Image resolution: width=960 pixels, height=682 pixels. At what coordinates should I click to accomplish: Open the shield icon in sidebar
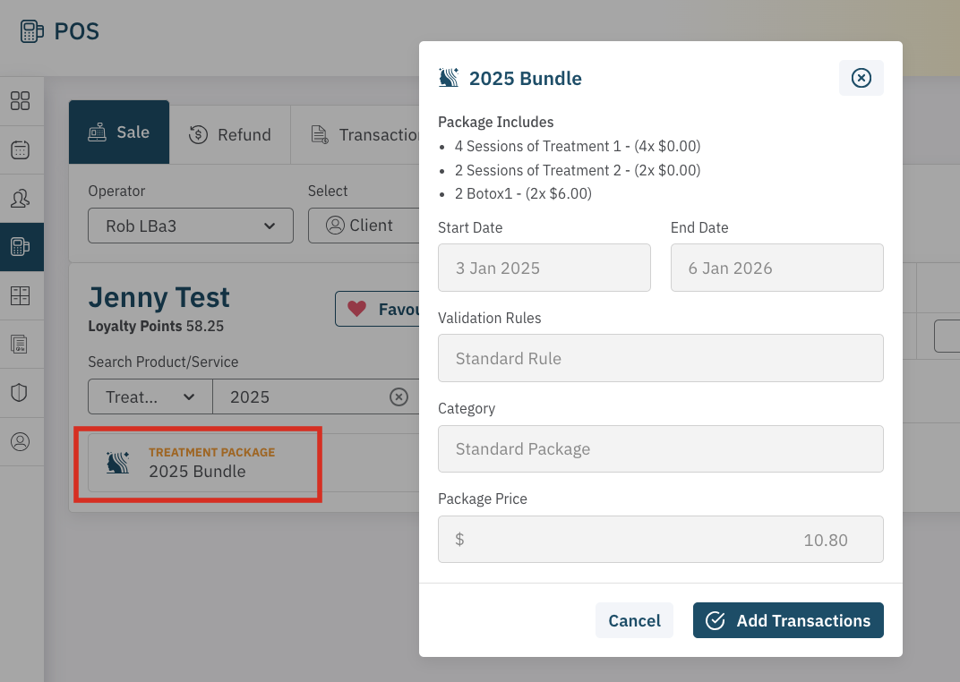click(x=20, y=392)
